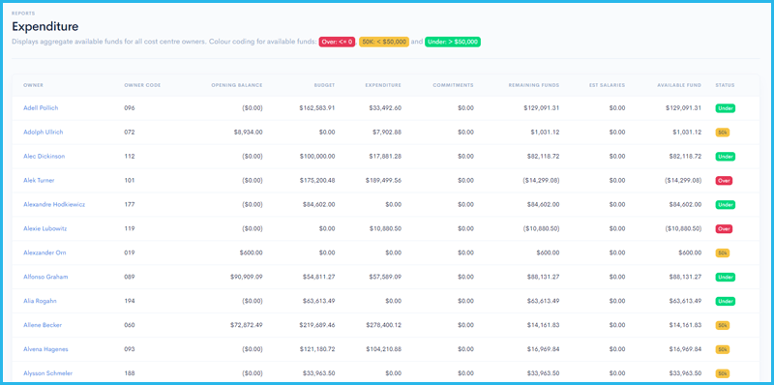Click the Owner column header
774x385 pixels.
pyautogui.click(x=33, y=85)
